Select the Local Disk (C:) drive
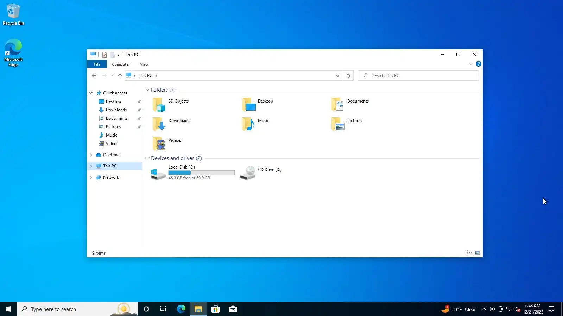Image resolution: width=563 pixels, height=316 pixels. 192,172
